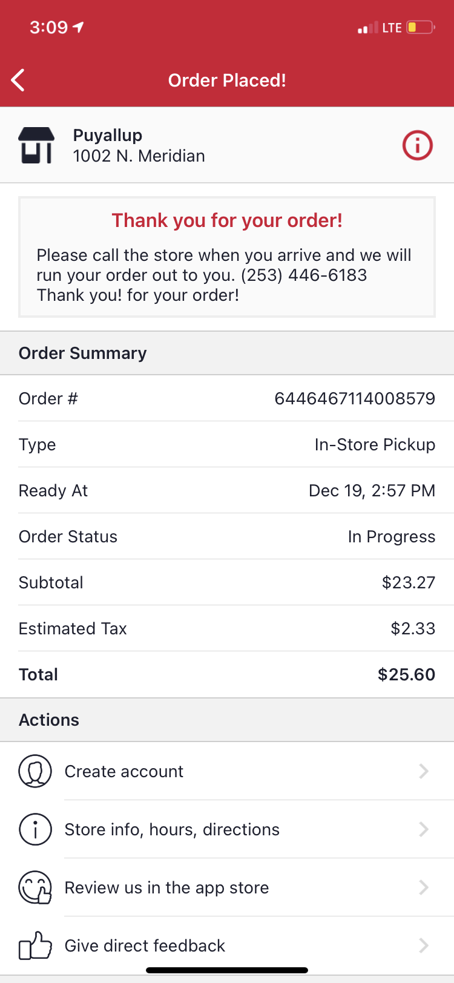Image resolution: width=454 pixels, height=983 pixels.
Task: Open store details via red info icon
Action: pyautogui.click(x=418, y=145)
